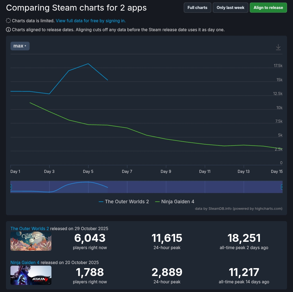This screenshot has height=292, width=293.
Task: Click the 11,217 all-time peak value
Action: (x=244, y=272)
